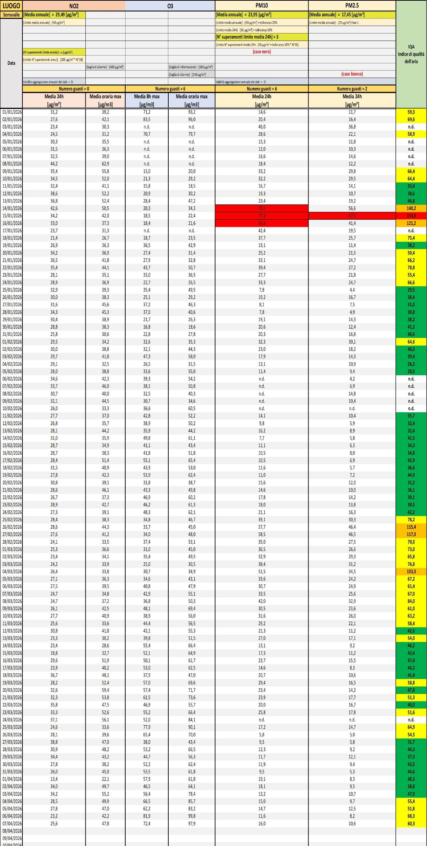The height and width of the screenshot is (846, 427).
Task: Select the 01/01/2026 date cell
Action: [x=12, y=112]
